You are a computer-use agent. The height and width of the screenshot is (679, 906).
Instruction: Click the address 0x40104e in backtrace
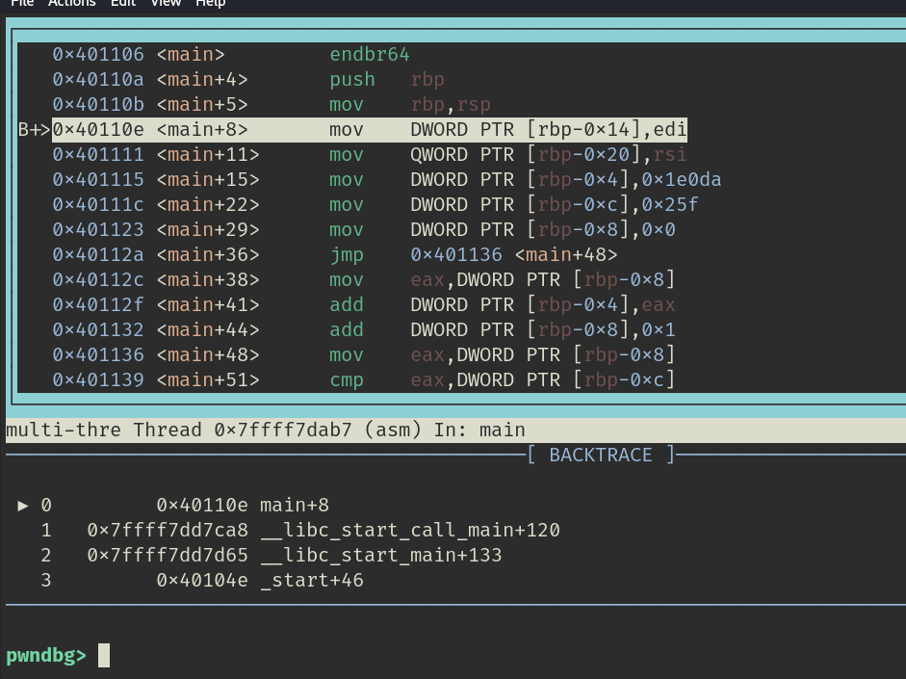[x=201, y=580]
